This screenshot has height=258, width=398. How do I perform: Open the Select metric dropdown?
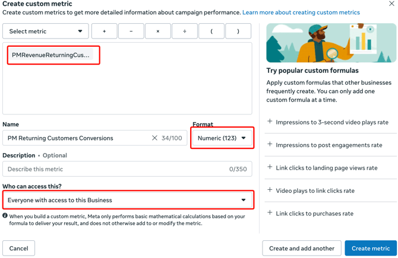[x=46, y=31]
